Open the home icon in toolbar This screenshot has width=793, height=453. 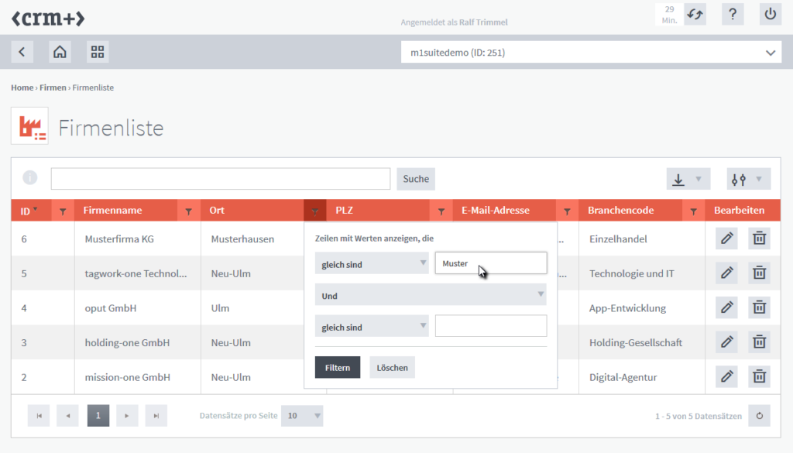[x=60, y=52]
